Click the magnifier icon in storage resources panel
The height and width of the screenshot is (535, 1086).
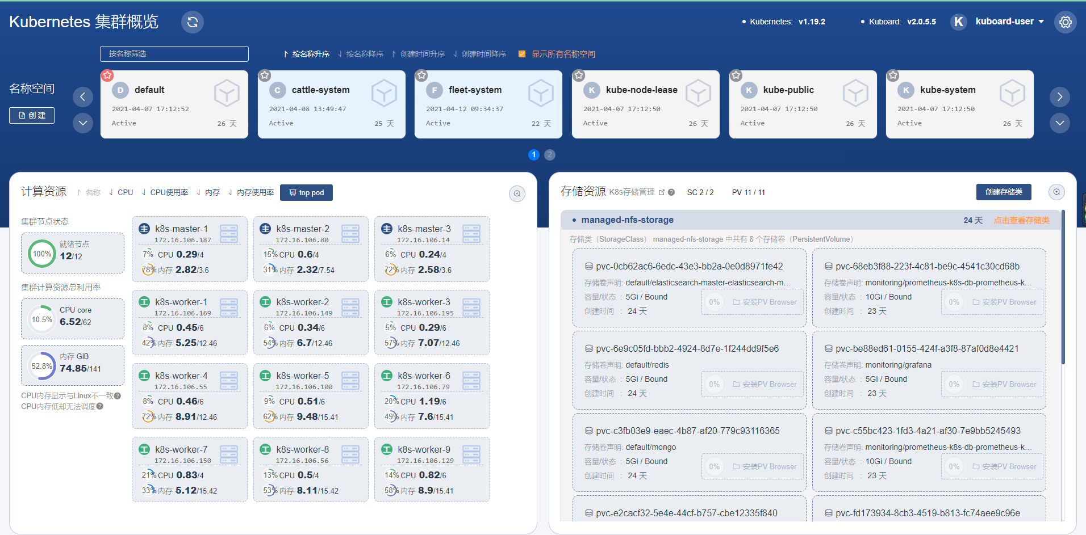pos(1056,192)
